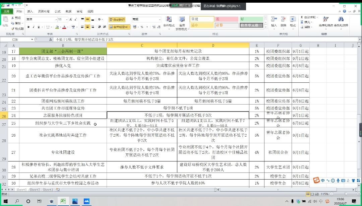362x206 pixels.
Task: Switch to the Sheet2 worksheet tab
Action: point(34,190)
